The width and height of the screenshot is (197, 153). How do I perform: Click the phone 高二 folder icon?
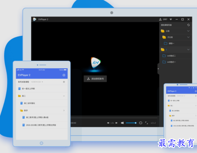169,106
